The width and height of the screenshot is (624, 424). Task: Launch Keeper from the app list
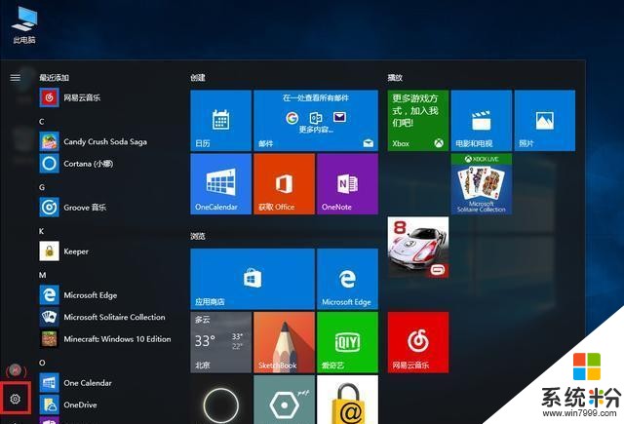(107, 251)
